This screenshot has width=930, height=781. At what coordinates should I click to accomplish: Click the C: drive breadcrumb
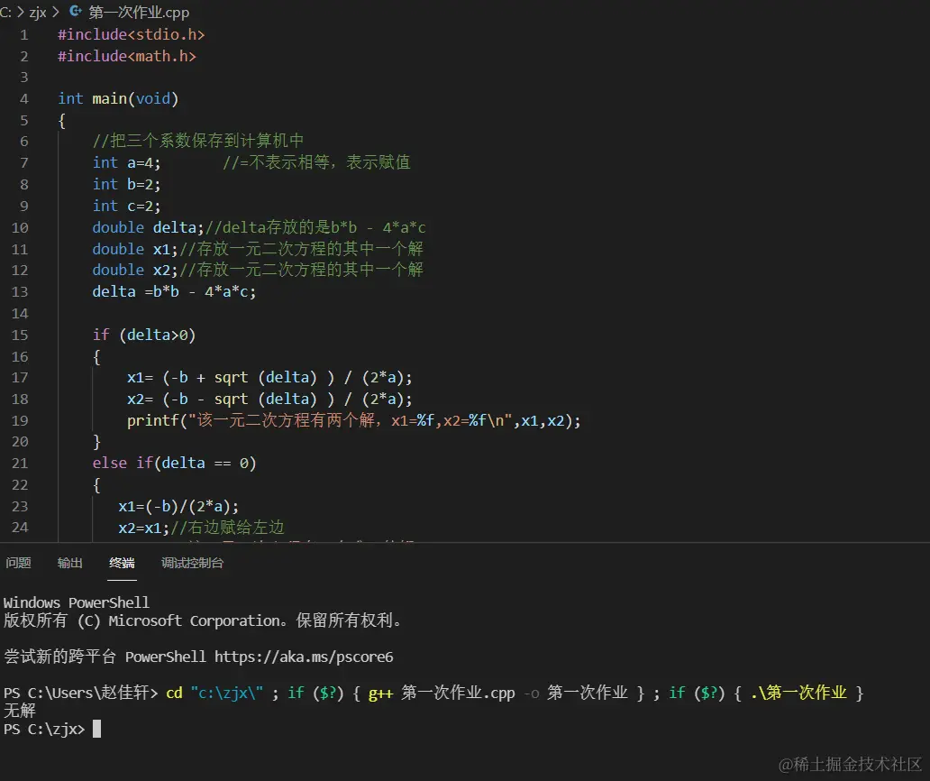tap(5, 12)
